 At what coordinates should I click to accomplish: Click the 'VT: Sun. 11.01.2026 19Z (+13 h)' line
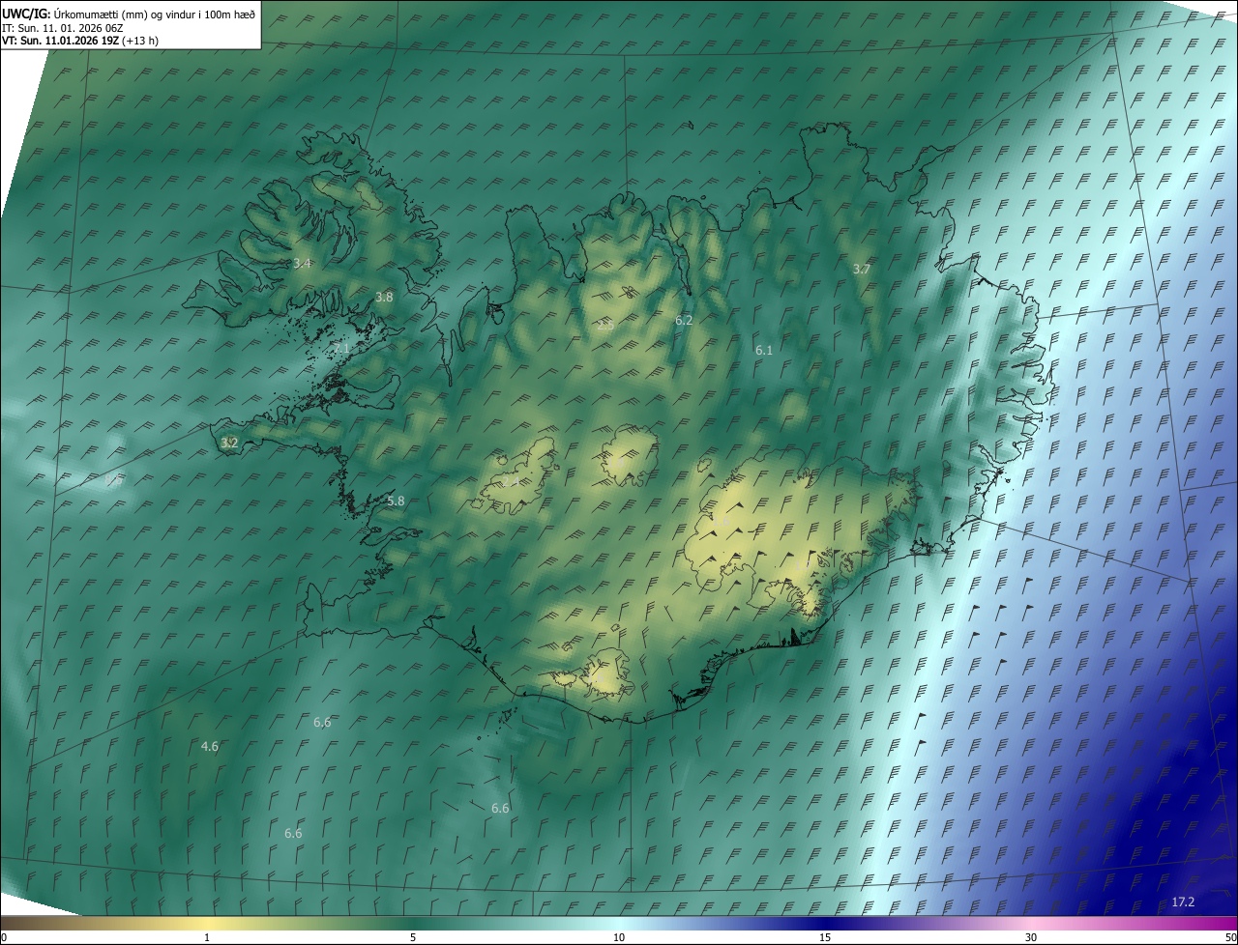coord(79,42)
